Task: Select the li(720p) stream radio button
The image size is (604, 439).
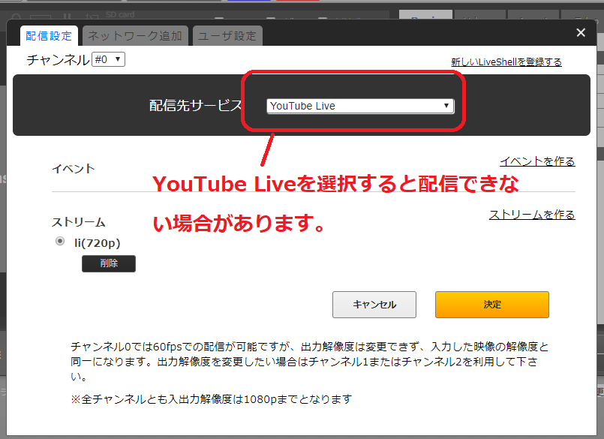Action: (x=60, y=242)
